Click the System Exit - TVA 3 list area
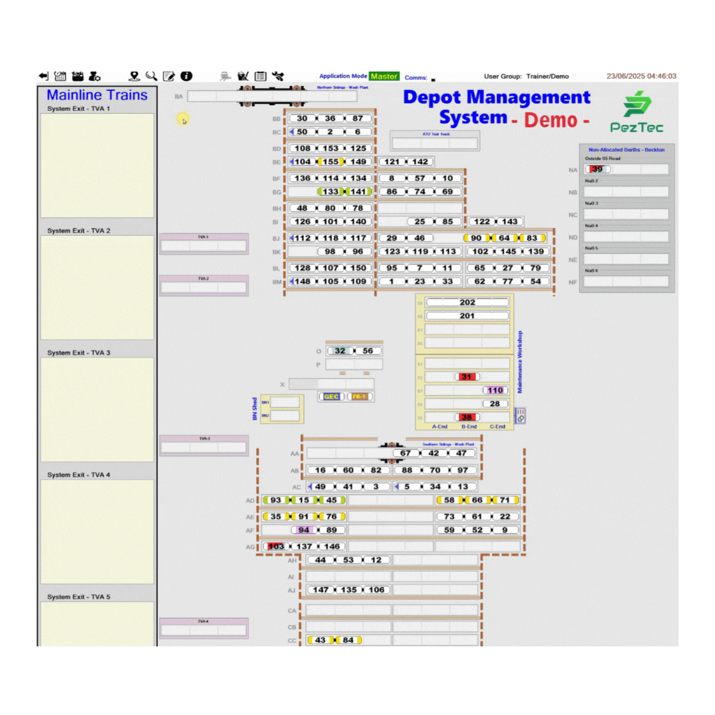 (97, 410)
